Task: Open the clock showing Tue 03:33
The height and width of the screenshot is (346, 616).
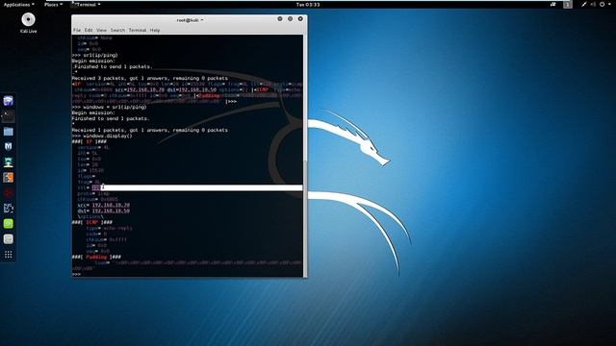Action: (x=308, y=4)
